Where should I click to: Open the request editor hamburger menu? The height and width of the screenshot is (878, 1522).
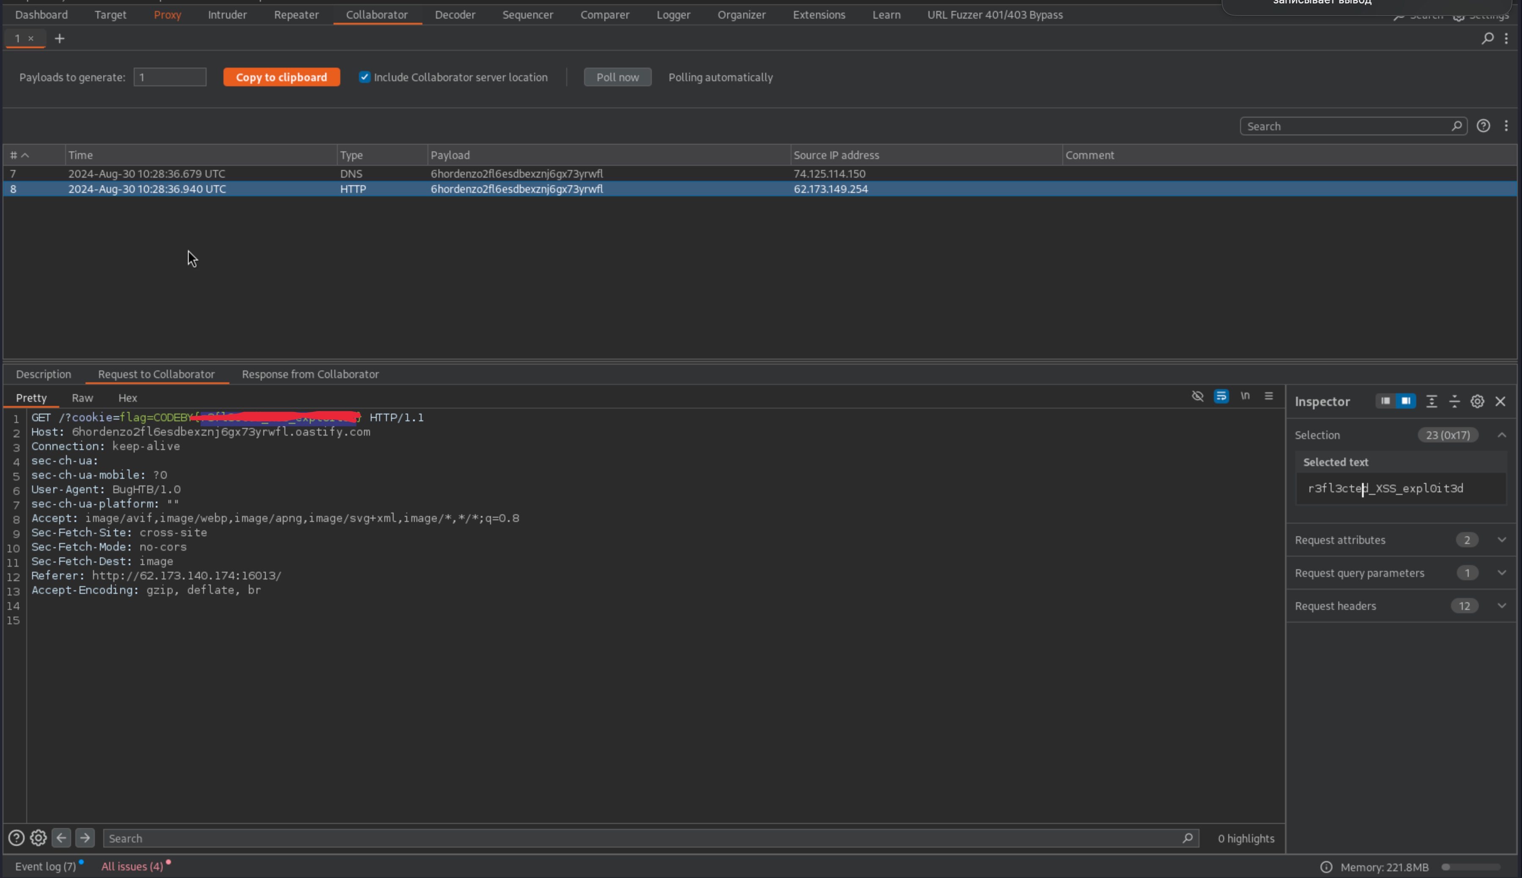pyautogui.click(x=1268, y=396)
